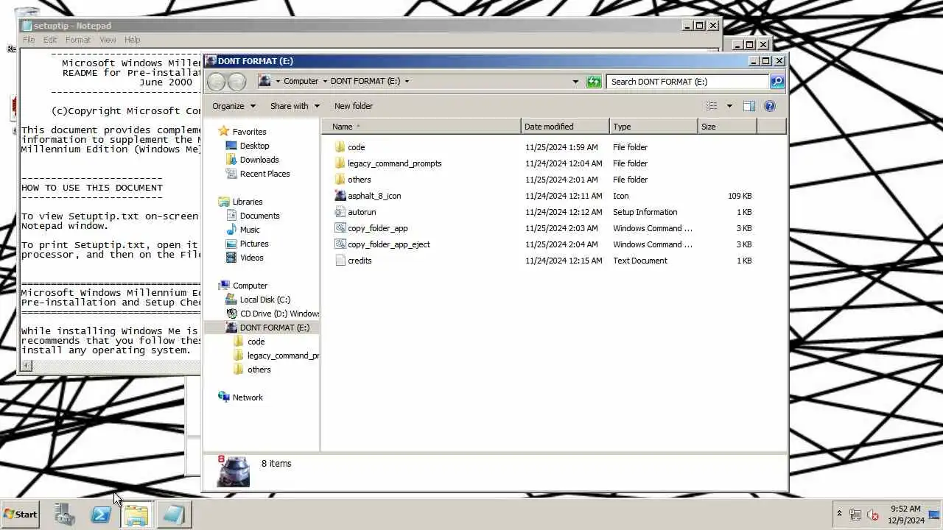Select the copy_folder_app_eject script icon
The image size is (943, 530).
click(340, 244)
